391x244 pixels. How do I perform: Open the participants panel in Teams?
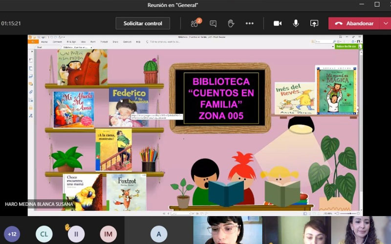[x=195, y=23]
